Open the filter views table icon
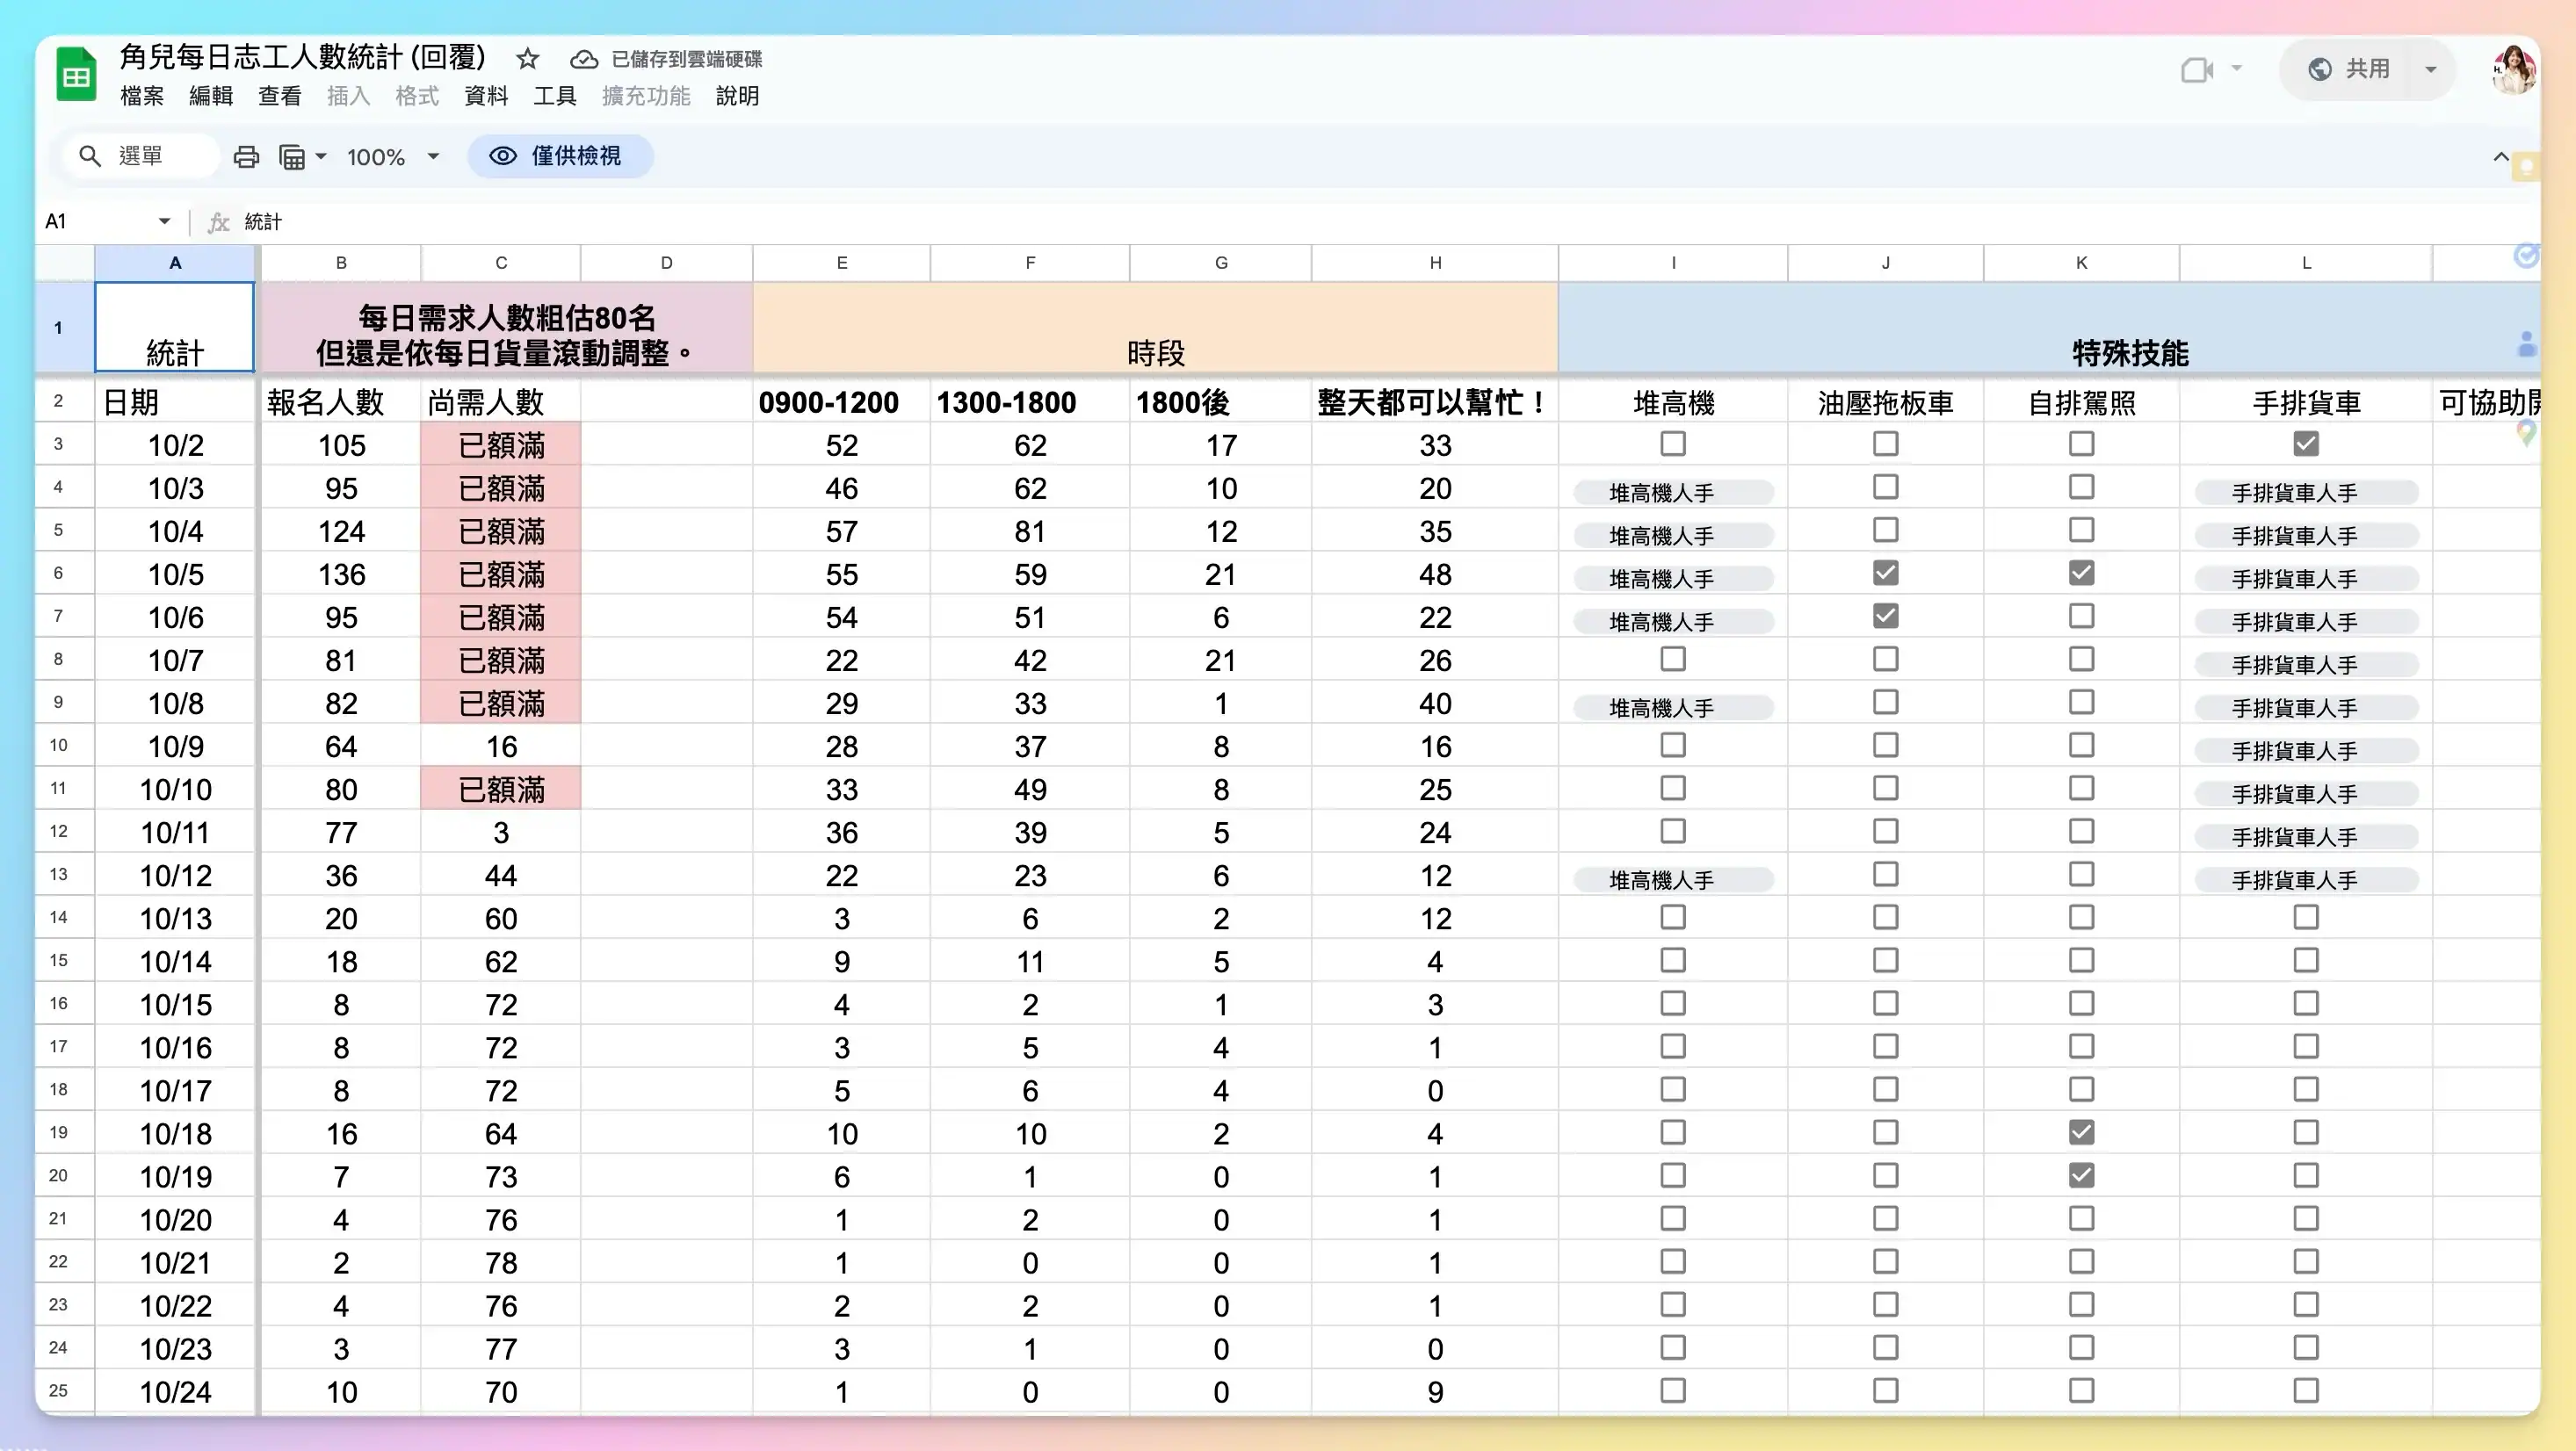This screenshot has width=2576, height=1451. tap(292, 157)
